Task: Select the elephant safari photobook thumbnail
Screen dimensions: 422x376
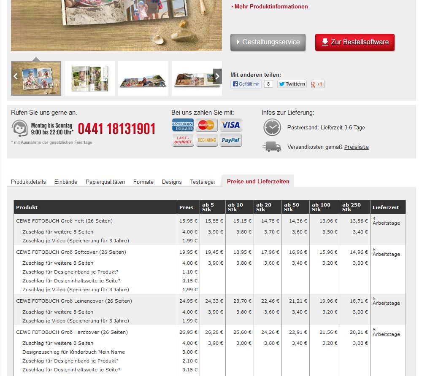Action: coord(197,78)
